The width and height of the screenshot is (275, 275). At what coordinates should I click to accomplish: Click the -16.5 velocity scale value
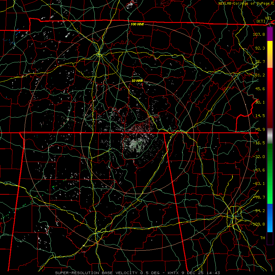(x=259, y=143)
